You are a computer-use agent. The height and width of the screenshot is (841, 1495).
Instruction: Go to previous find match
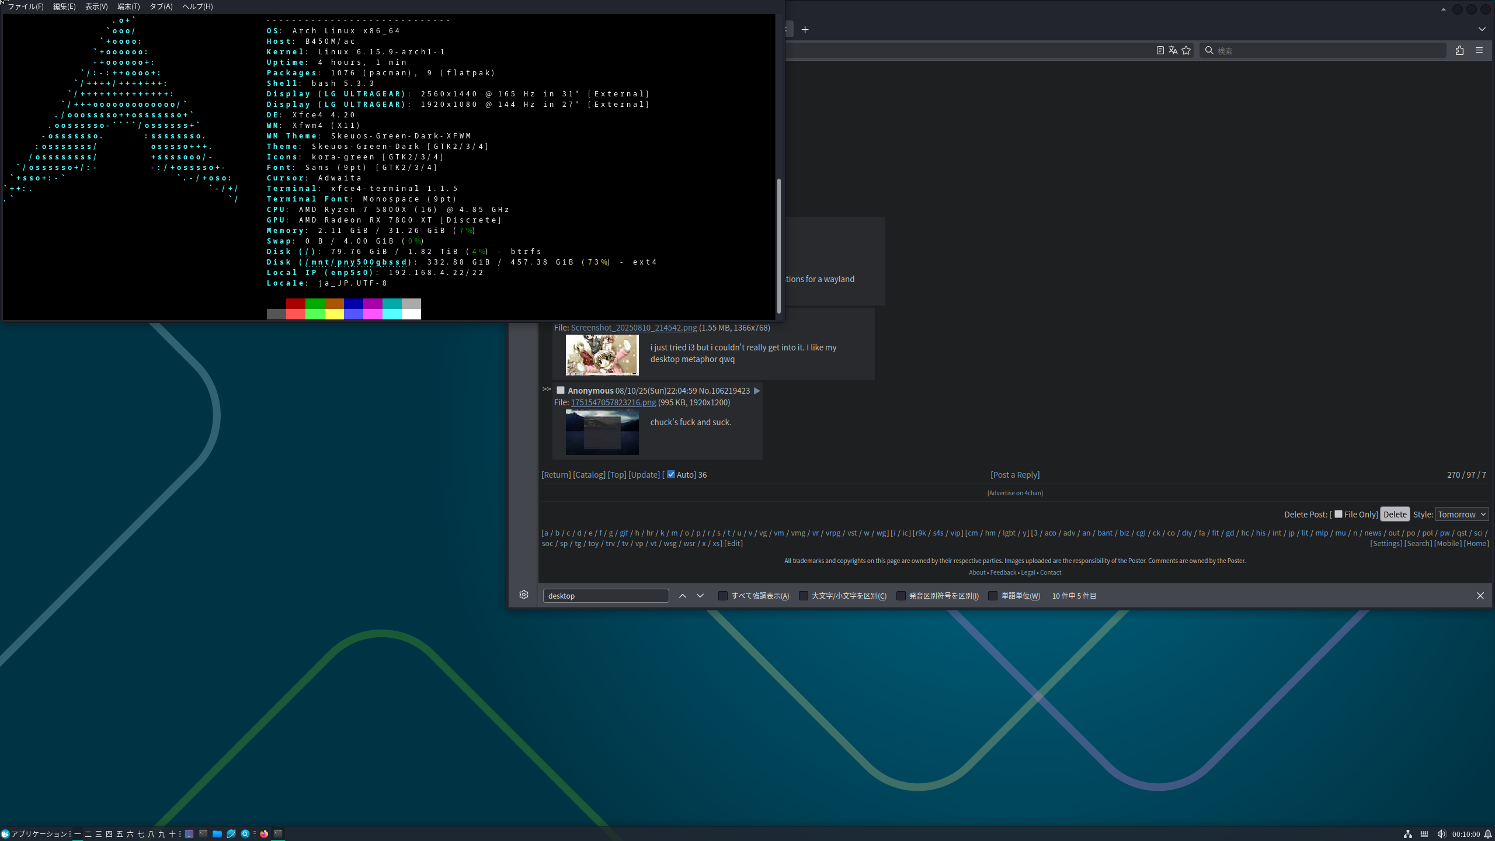click(x=682, y=596)
